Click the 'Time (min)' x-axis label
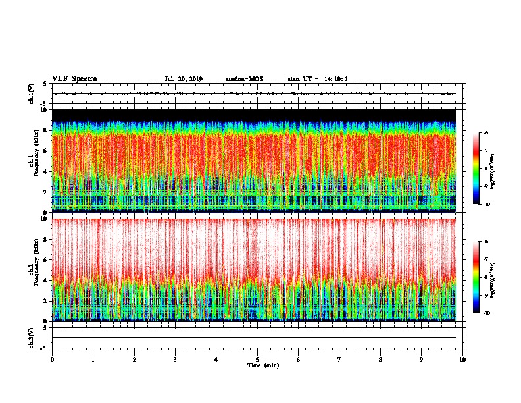This screenshot has height=403, width=521. pyautogui.click(x=263, y=365)
